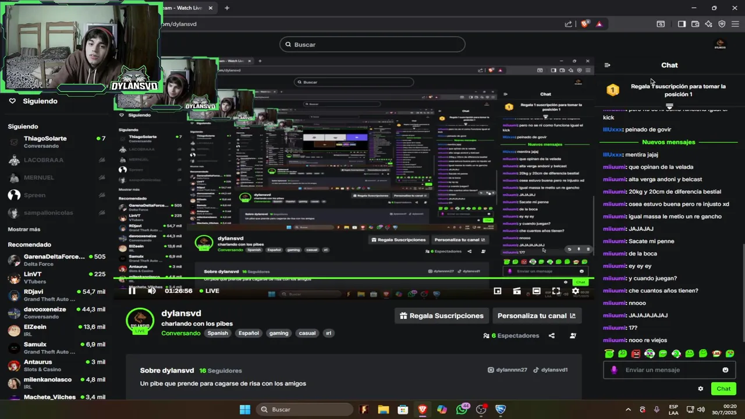The width and height of the screenshot is (745, 419).
Task: Expand Mostrar más in sidebar
Action: pos(24,230)
